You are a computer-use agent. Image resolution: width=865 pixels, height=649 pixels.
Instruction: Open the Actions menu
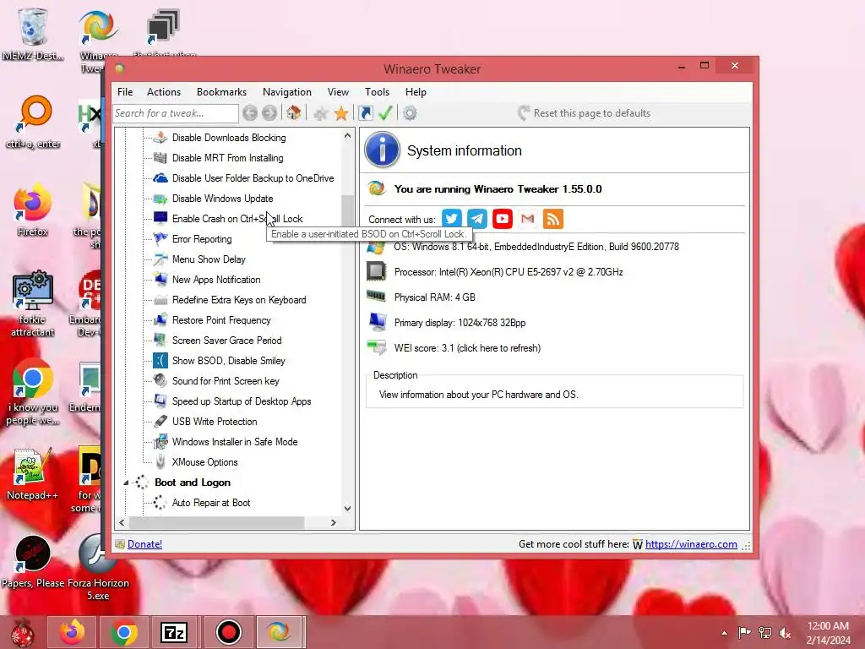[x=164, y=92]
